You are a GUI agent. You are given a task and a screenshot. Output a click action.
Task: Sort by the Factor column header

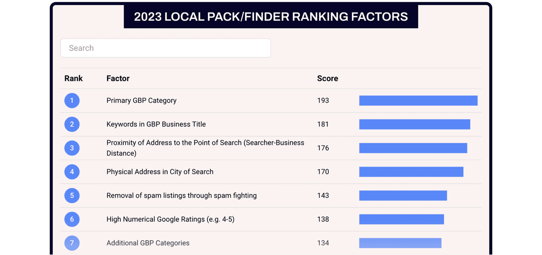click(118, 79)
